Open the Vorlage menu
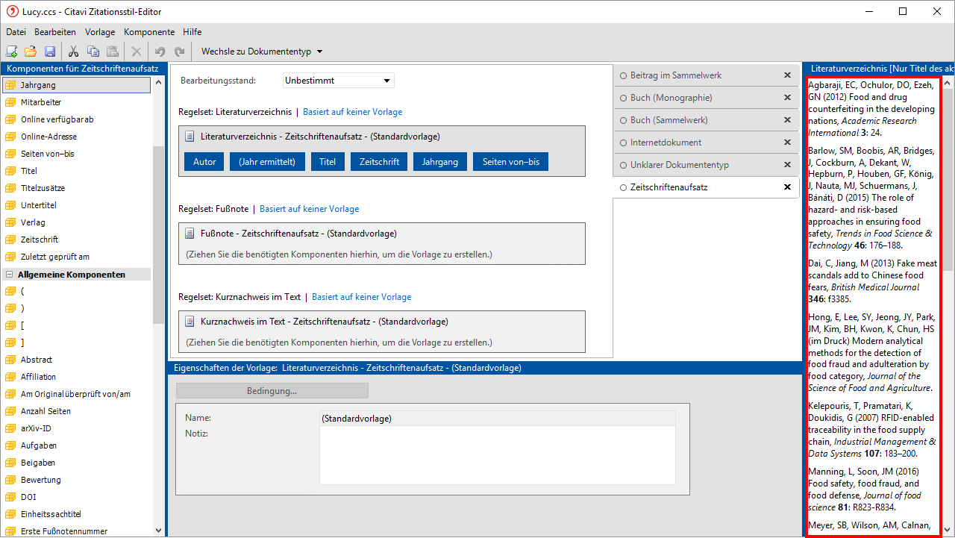Image resolution: width=955 pixels, height=538 pixels. [100, 32]
